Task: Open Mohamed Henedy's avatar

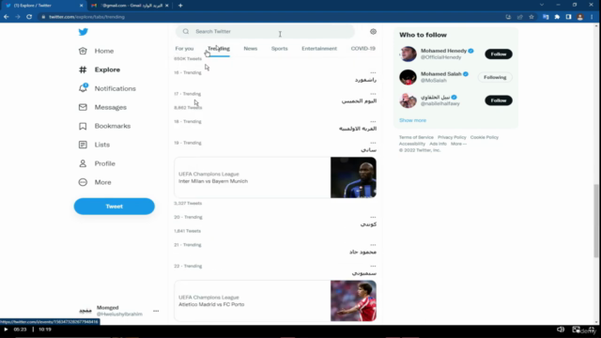Action: point(408,54)
